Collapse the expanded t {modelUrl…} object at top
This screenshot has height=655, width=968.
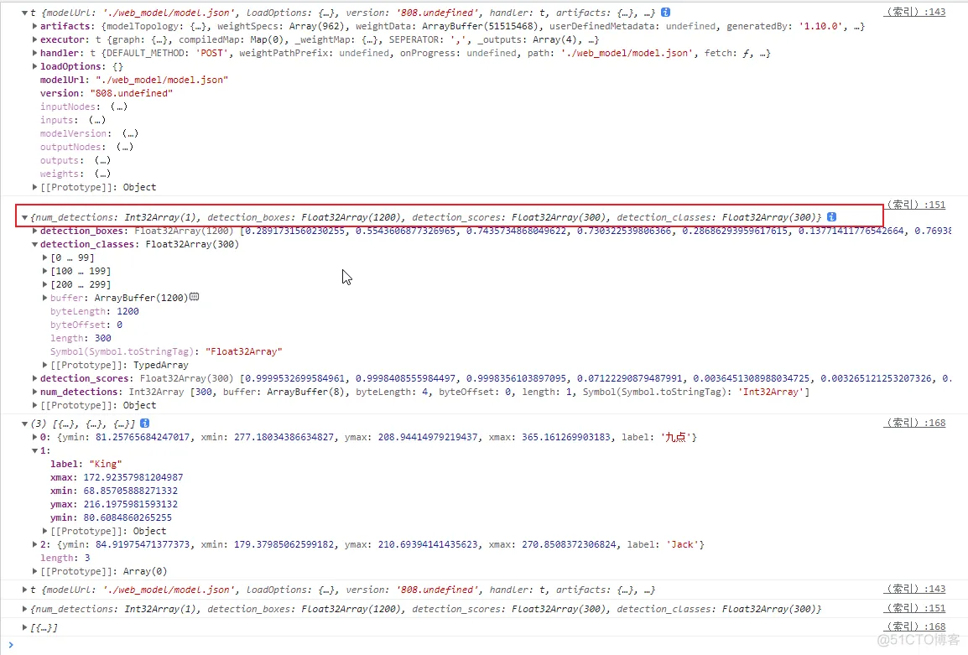coord(24,13)
